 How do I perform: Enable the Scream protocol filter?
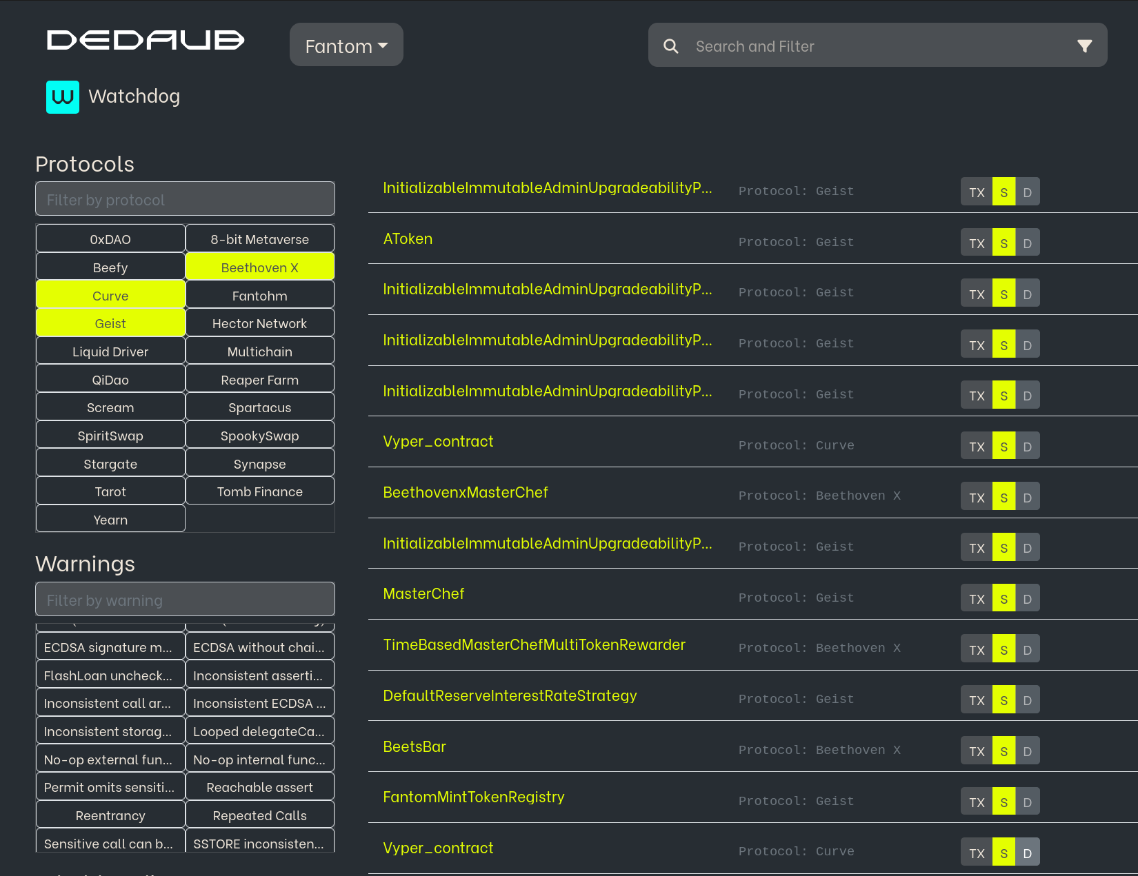click(x=110, y=407)
